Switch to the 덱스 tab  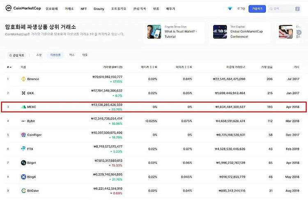[x=72, y=55]
